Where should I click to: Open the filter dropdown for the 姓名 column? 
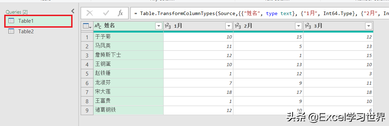(x=158, y=26)
